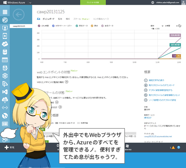
Task: Open Service Bus icon in sidebar
Action: [x=5, y=84]
